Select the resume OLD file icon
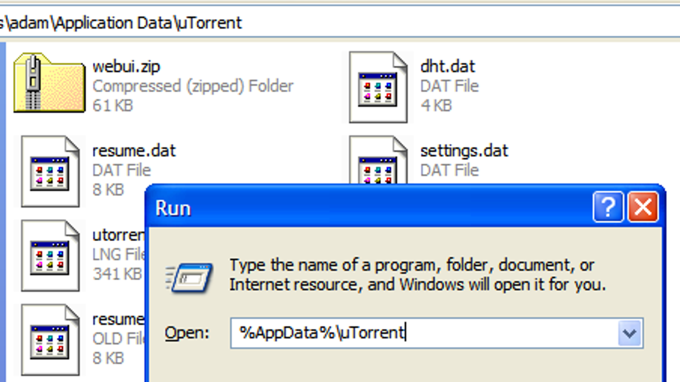The width and height of the screenshot is (680, 382). point(50,340)
